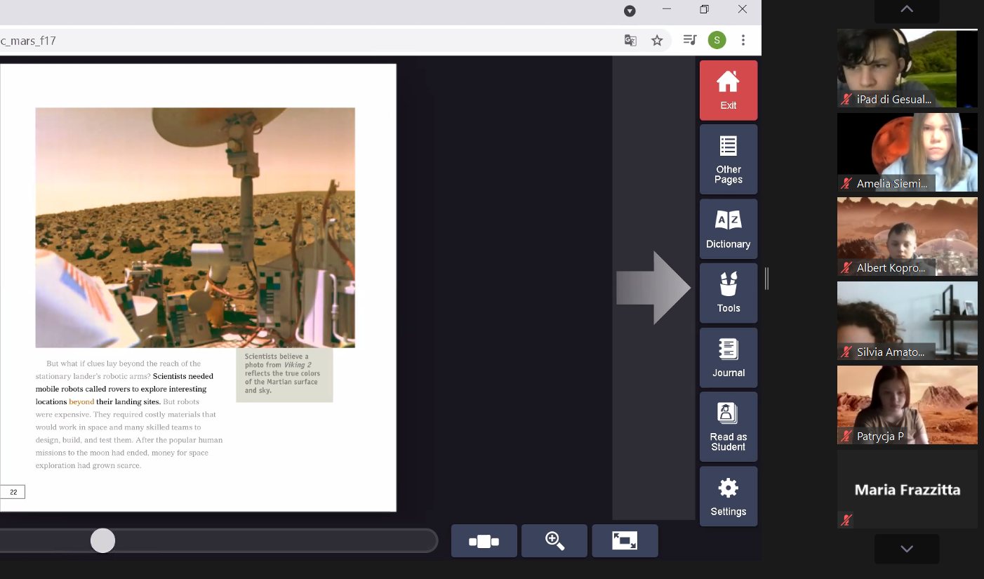Switch page layout view button
The image size is (984, 579).
(x=484, y=541)
